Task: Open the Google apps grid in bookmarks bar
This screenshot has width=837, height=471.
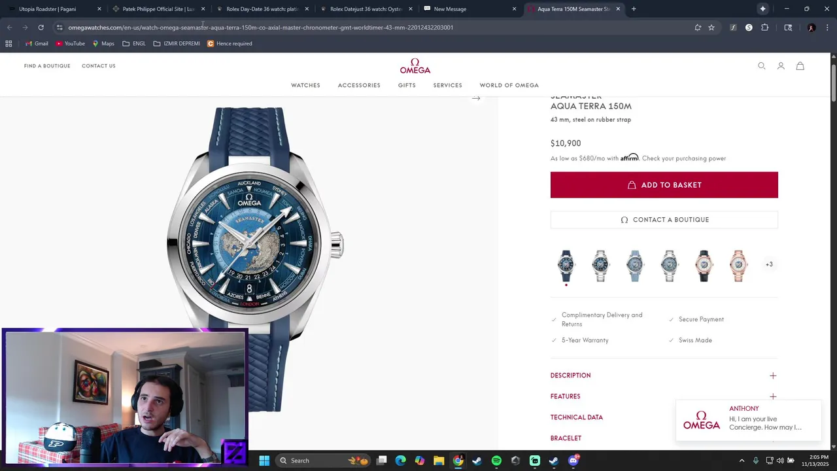Action: coord(9,44)
